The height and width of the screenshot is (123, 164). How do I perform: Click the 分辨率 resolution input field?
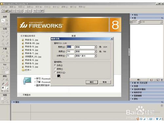coord(70,56)
